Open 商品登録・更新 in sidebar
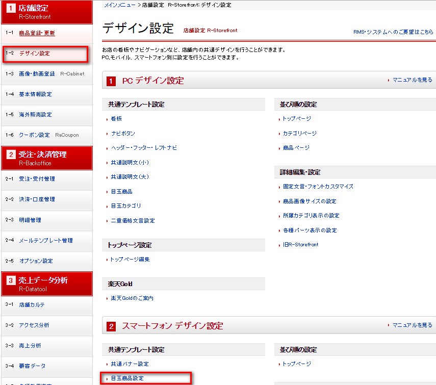The width and height of the screenshot is (436, 385). 37,33
